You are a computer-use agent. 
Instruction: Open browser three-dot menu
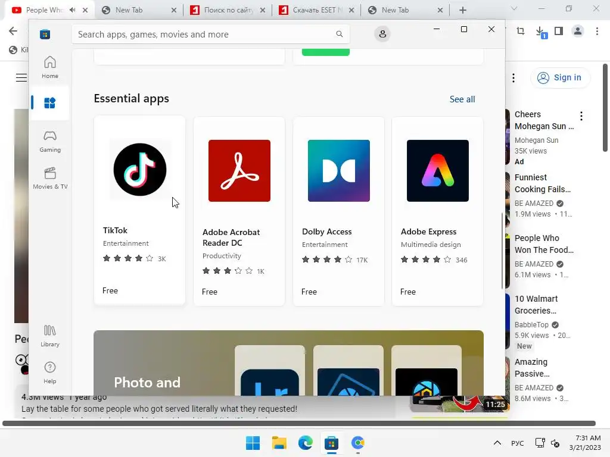[597, 31]
